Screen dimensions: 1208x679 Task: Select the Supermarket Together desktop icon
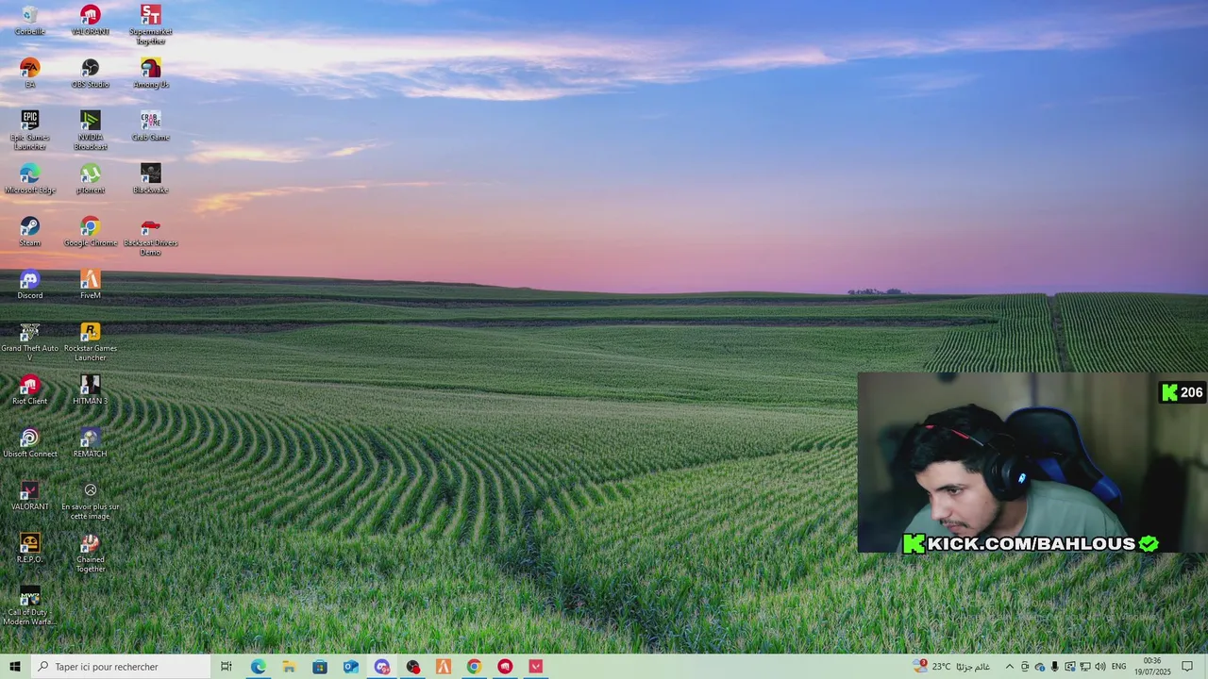click(150, 25)
